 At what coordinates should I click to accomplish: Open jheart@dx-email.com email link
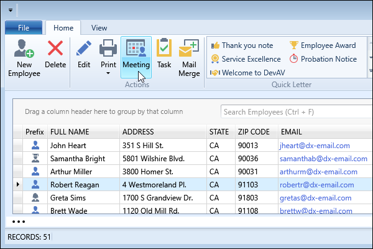pyautogui.click(x=315, y=146)
